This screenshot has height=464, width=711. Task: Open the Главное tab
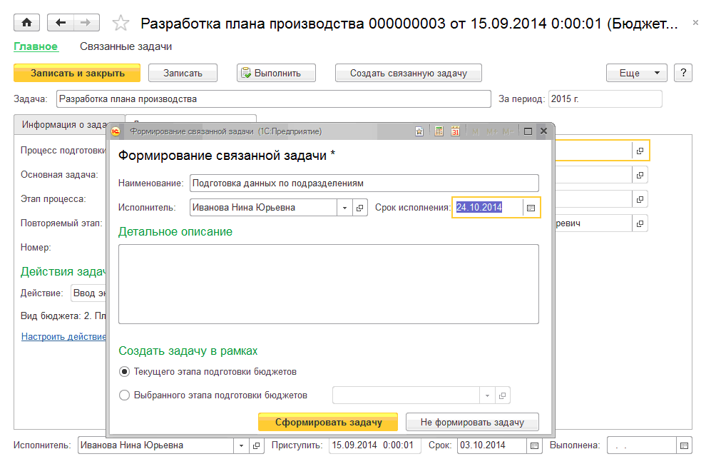pyautogui.click(x=35, y=46)
